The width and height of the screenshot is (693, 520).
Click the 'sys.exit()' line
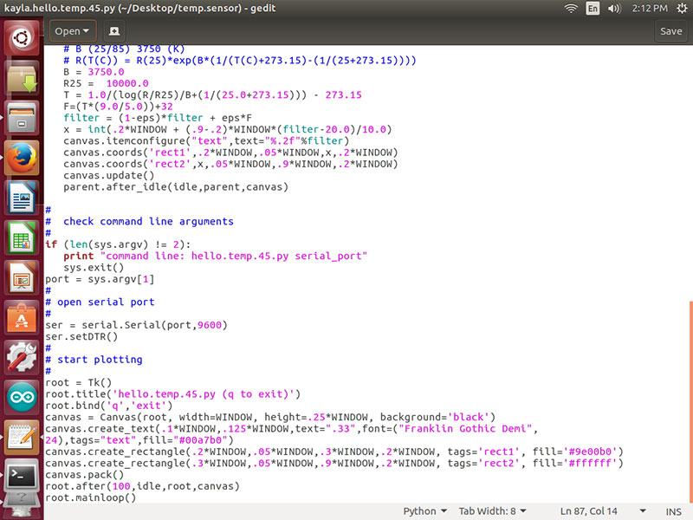pyautogui.click(x=94, y=267)
